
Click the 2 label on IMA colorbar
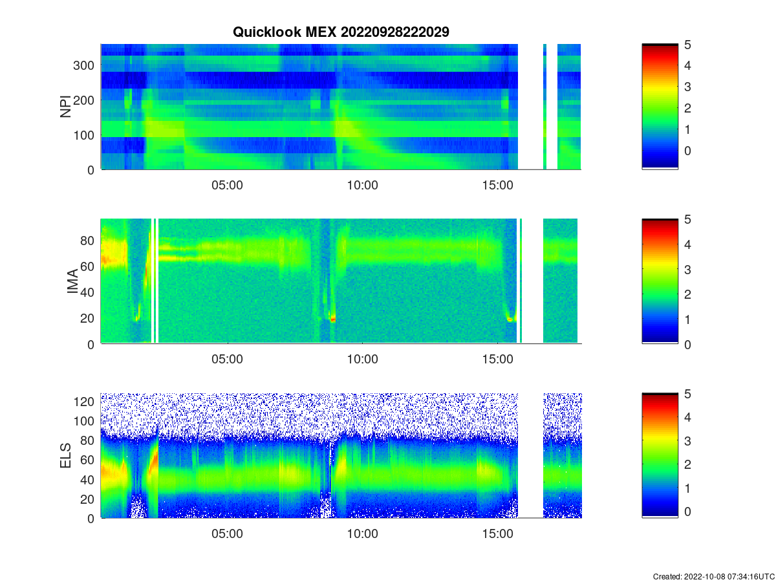tap(689, 294)
